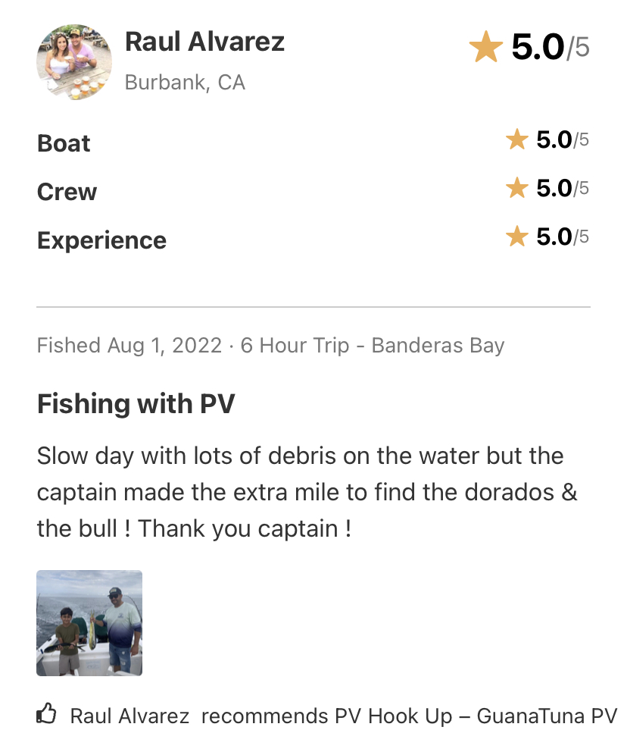
Task: Click the thumbs-up recommend icon
Action: (x=46, y=713)
